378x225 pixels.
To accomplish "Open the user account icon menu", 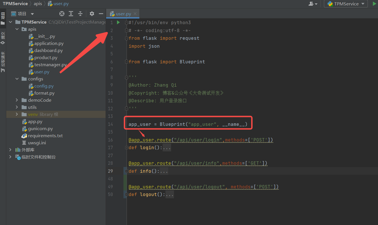I will 313,4.
